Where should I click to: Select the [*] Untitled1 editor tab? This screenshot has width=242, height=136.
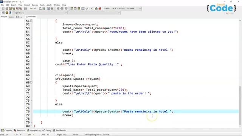pos(31,17)
